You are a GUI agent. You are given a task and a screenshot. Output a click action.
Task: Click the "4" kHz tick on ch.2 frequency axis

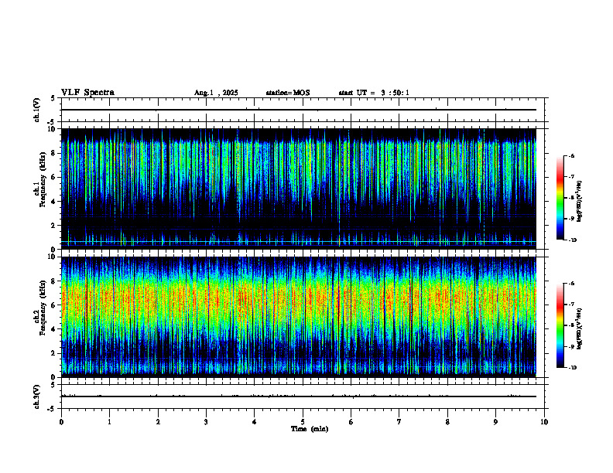tap(54, 329)
